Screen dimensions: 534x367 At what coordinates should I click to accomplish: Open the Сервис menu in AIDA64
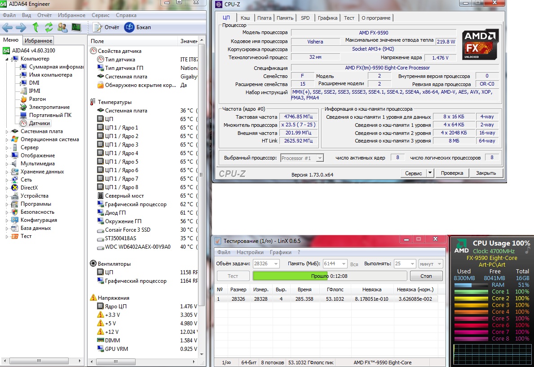(x=101, y=15)
